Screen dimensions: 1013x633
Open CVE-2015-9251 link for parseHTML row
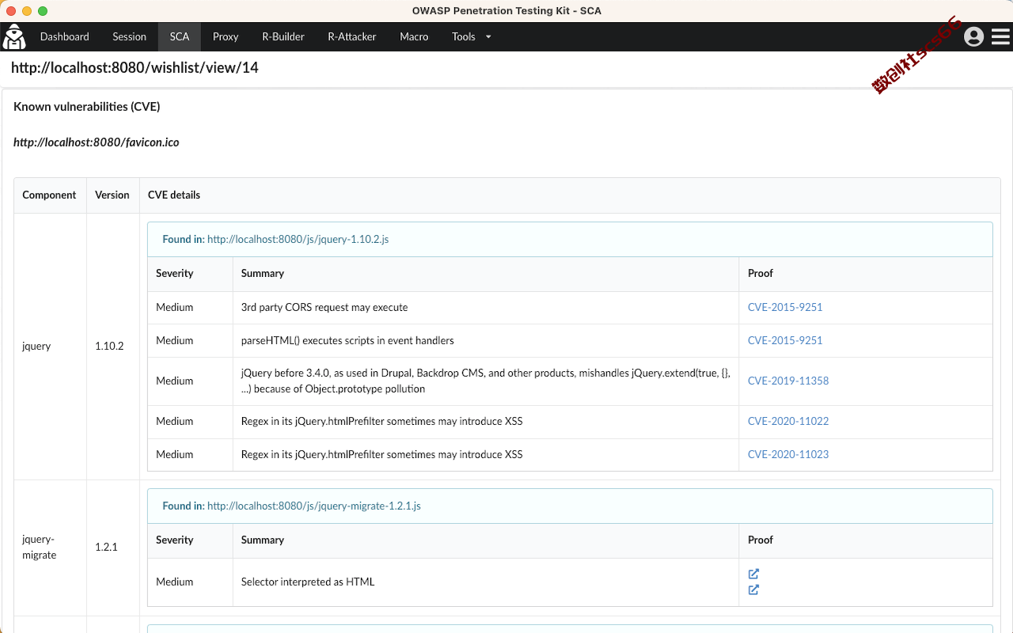[785, 340]
